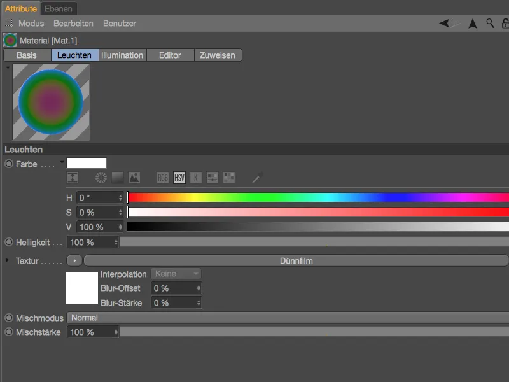The width and height of the screenshot is (509, 382).
Task: Select the spectrum square mode icon
Action: coord(118,178)
